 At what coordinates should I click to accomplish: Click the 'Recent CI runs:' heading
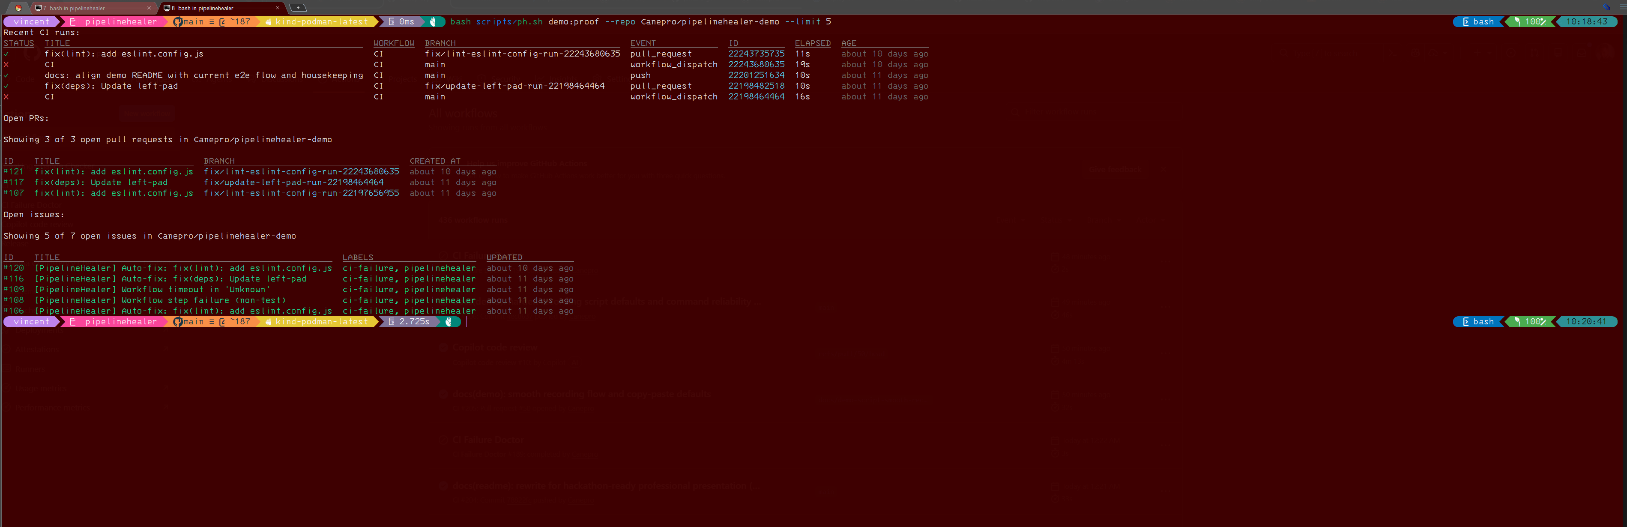[42, 32]
